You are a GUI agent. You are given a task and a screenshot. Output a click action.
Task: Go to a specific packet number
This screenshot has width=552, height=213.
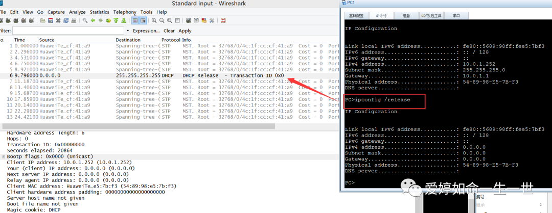click(108, 20)
